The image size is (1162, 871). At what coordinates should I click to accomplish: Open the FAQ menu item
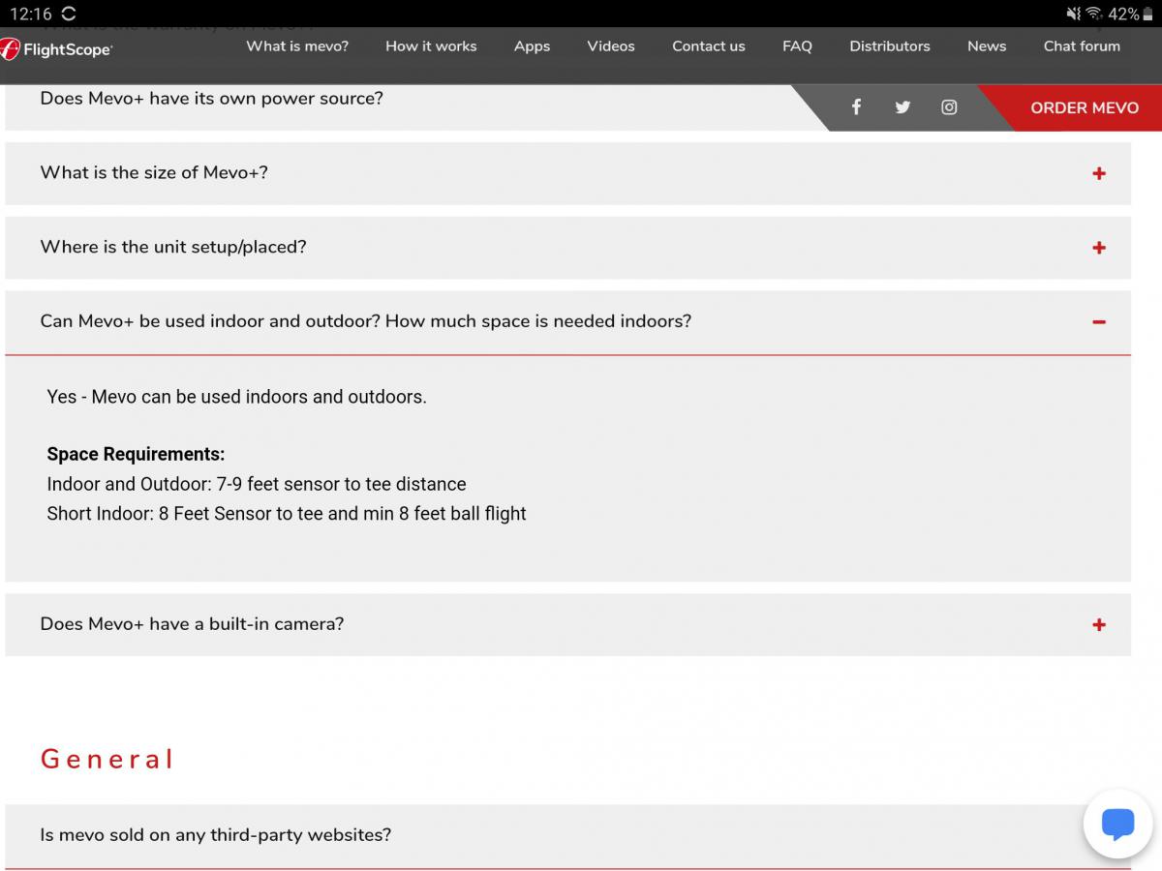click(797, 45)
